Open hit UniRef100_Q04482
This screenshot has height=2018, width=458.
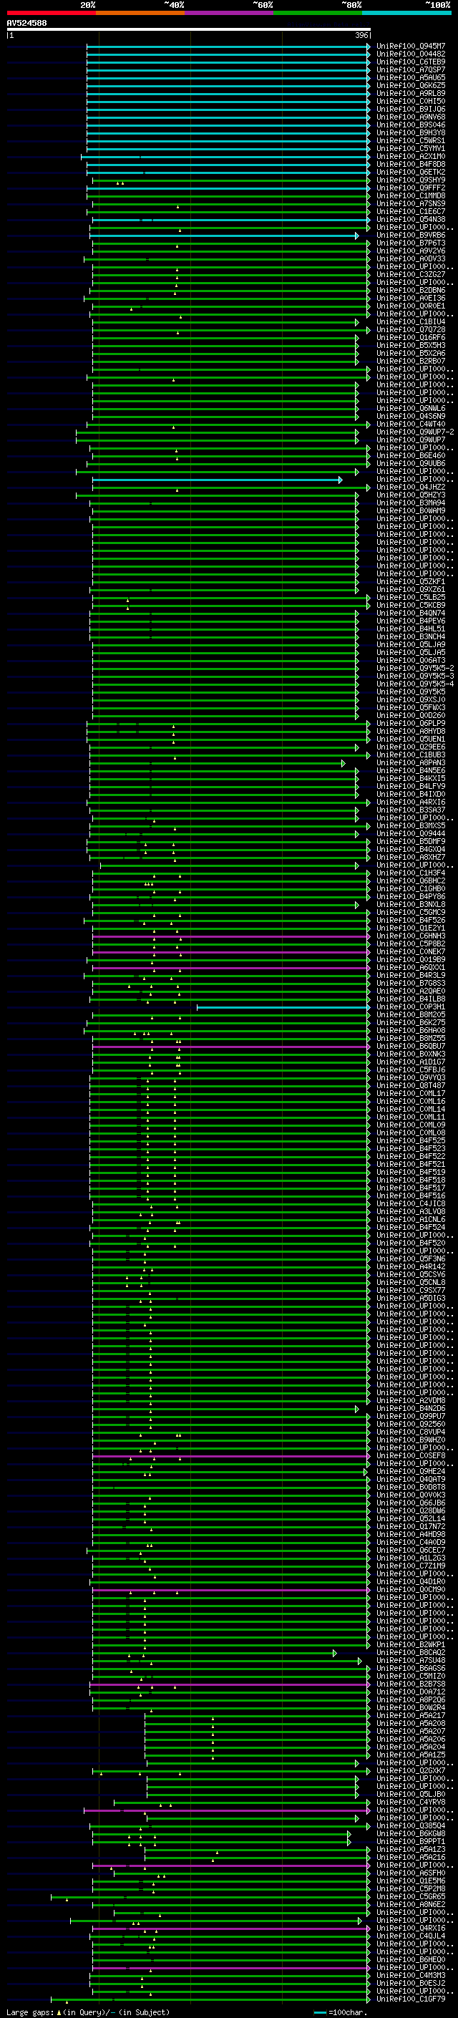pyautogui.click(x=411, y=54)
